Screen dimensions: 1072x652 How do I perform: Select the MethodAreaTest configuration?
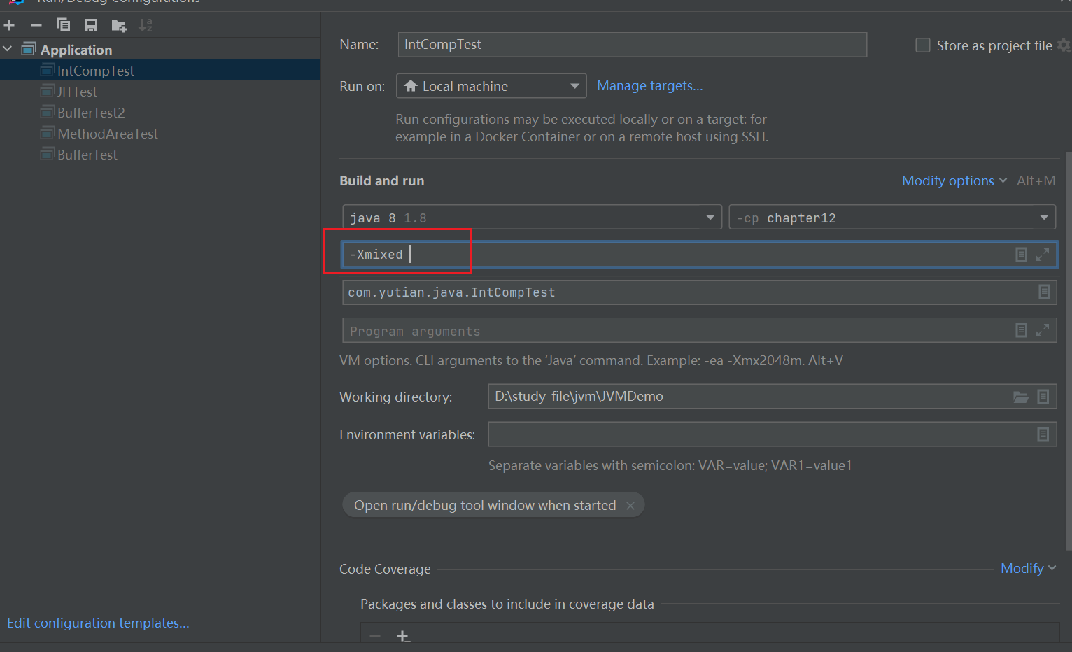click(x=107, y=134)
